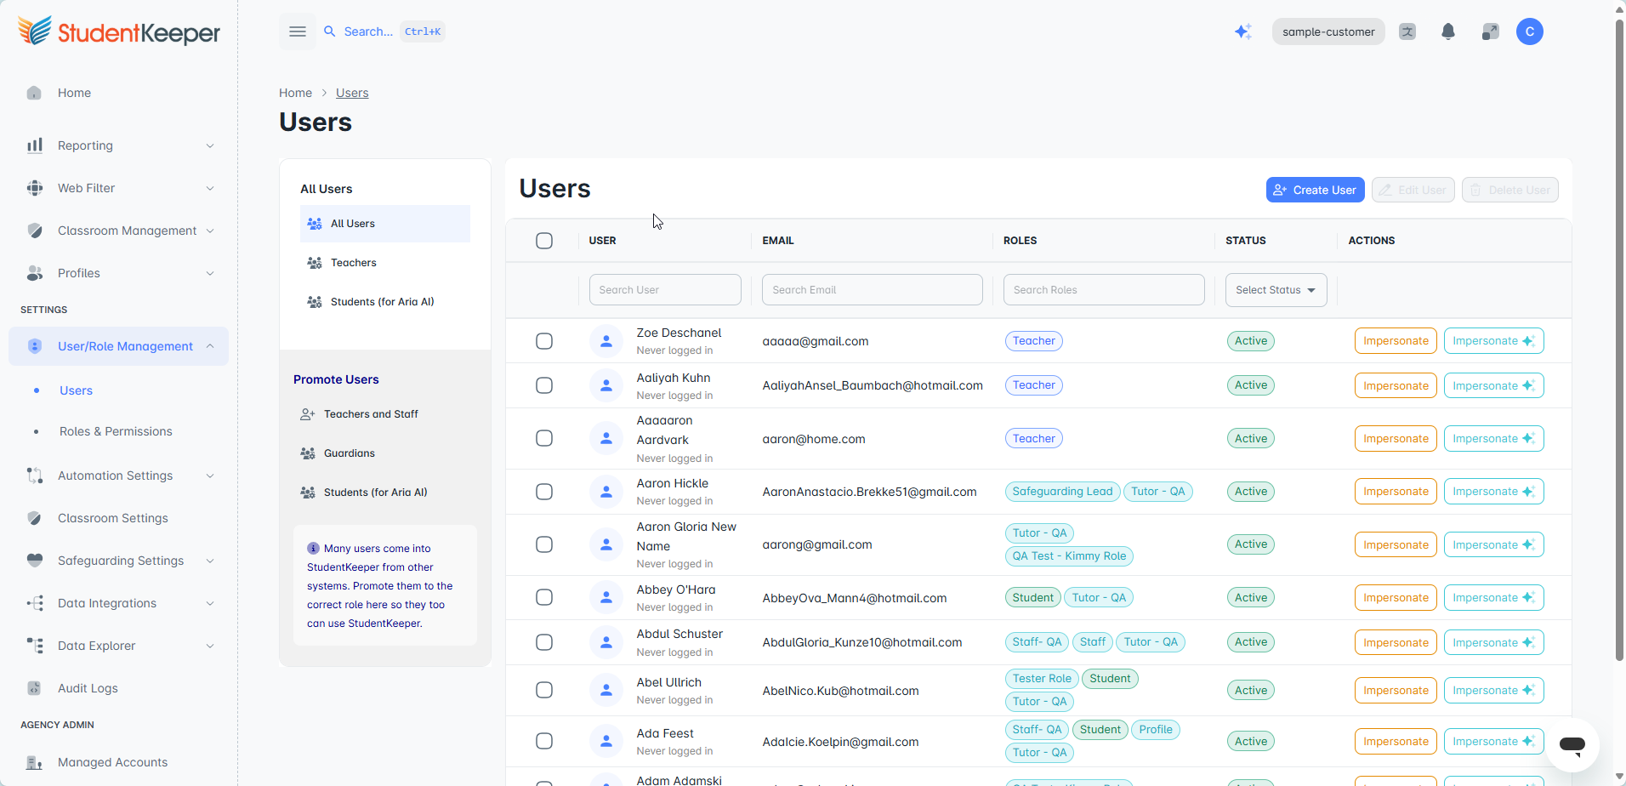The width and height of the screenshot is (1626, 786).
Task: Expand the Data Integrations chevron
Action: coord(210,603)
